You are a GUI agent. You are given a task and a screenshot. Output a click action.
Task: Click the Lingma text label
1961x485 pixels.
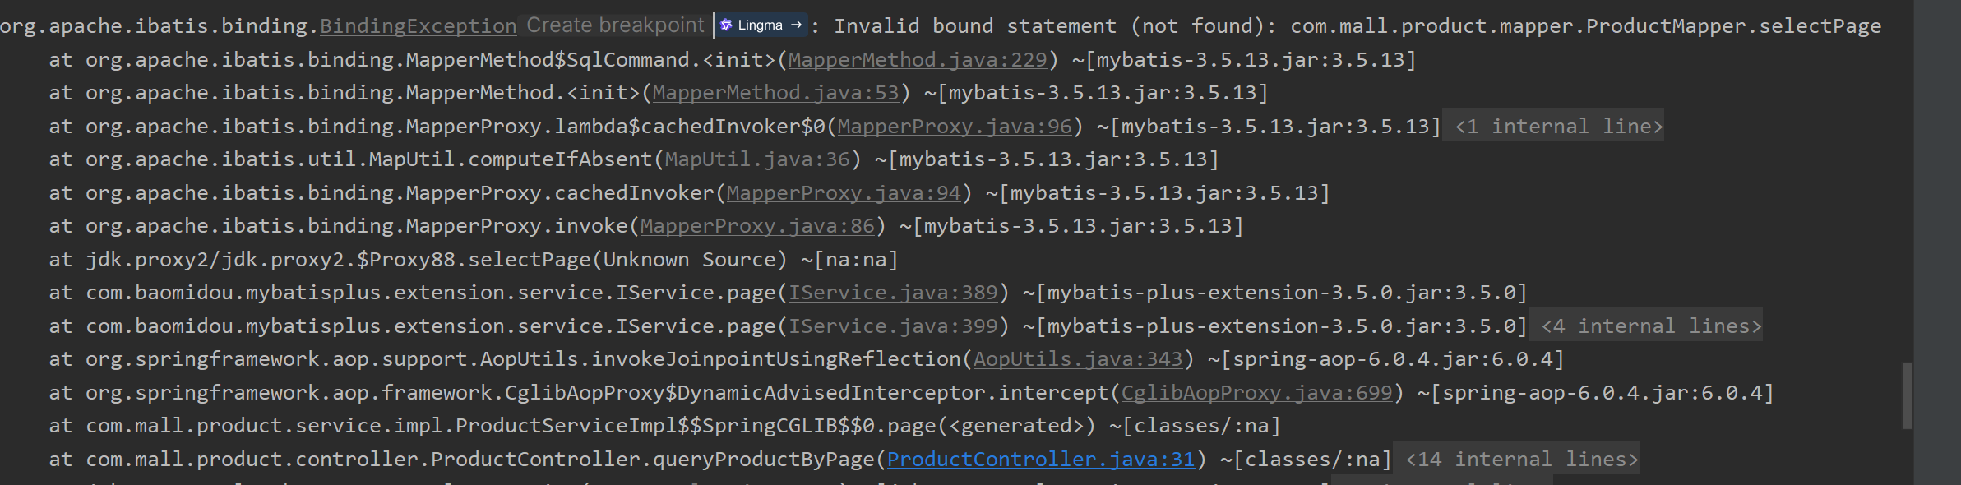click(x=760, y=25)
